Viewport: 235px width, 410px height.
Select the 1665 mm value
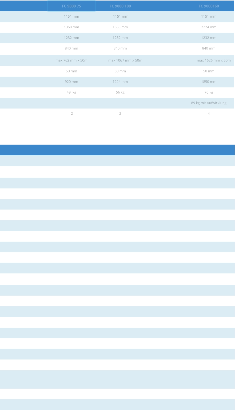tap(120, 27)
